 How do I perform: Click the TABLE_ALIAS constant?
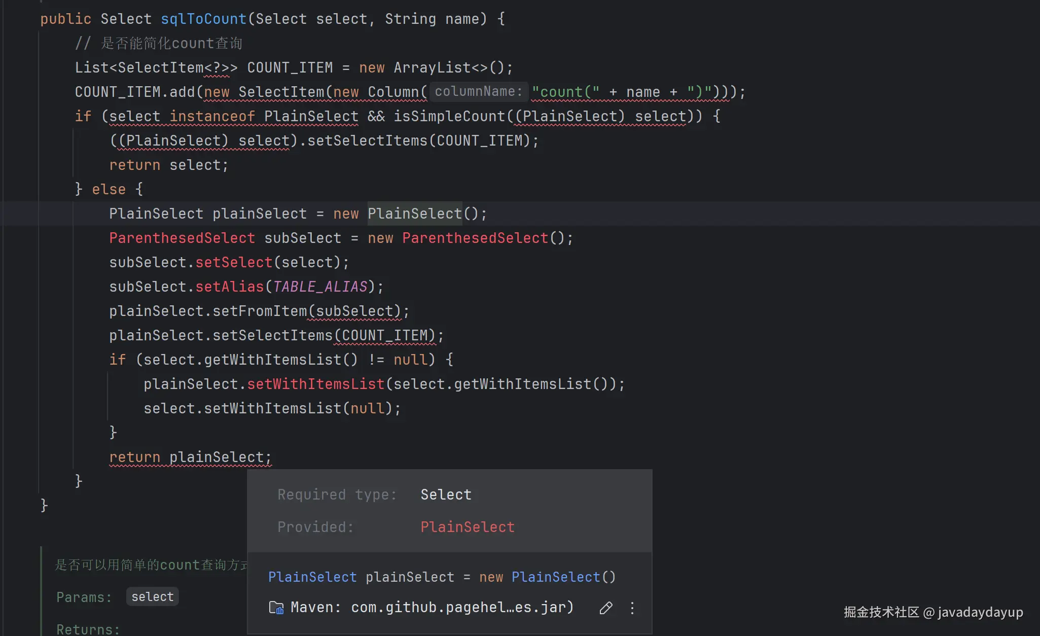(320, 287)
